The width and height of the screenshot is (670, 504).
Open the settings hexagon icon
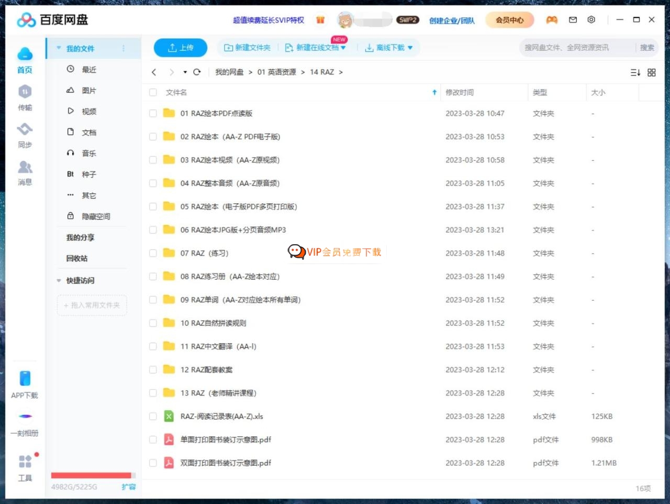[591, 20]
